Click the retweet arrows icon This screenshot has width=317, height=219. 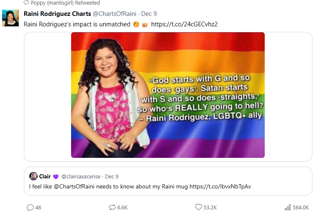point(112,207)
